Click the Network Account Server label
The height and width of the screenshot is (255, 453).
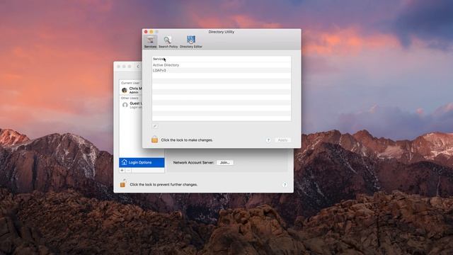click(193, 162)
